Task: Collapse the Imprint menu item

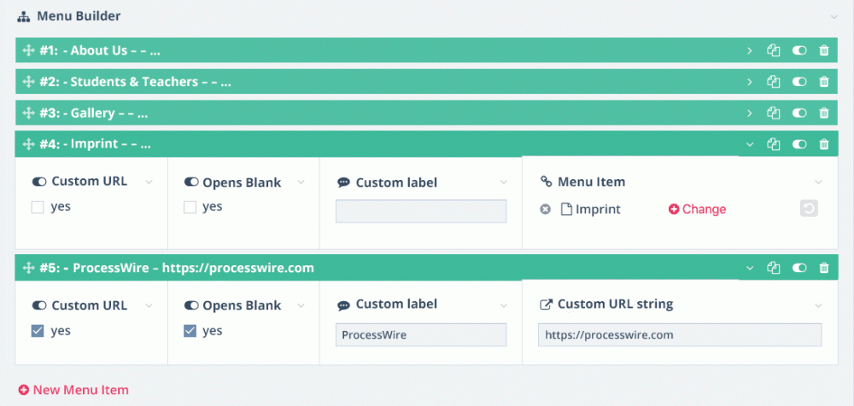Action: [750, 144]
